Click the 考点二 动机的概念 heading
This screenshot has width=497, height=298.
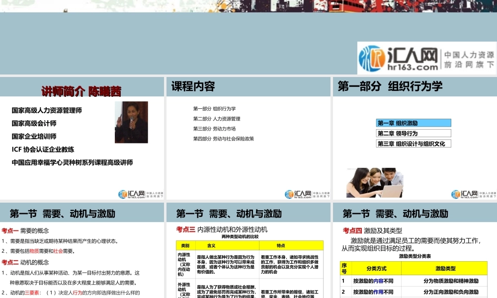click(25, 262)
